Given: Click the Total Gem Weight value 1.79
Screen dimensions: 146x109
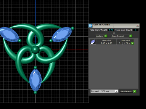Looking at the screenshot, I should pyautogui.click(x=111, y=30).
